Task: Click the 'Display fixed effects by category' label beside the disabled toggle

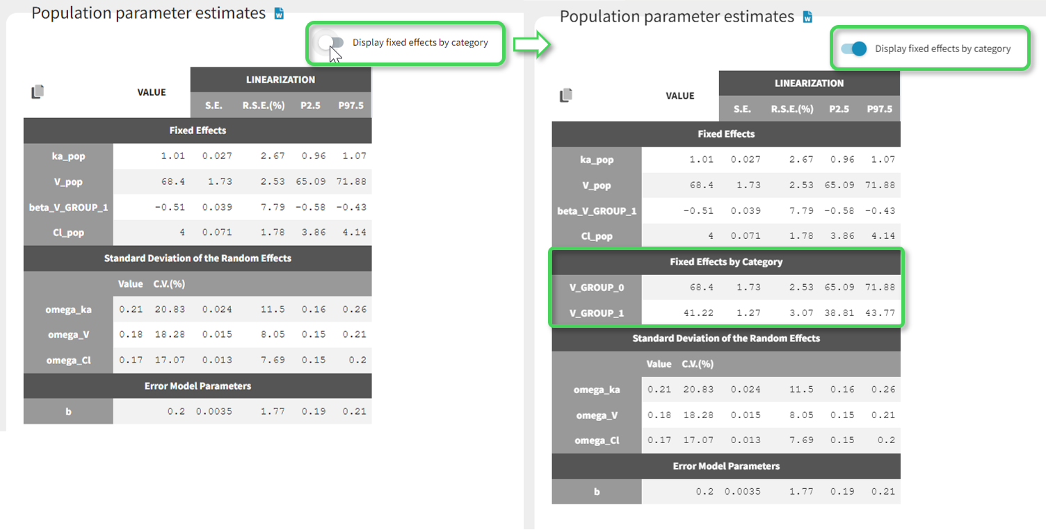Action: click(x=420, y=42)
